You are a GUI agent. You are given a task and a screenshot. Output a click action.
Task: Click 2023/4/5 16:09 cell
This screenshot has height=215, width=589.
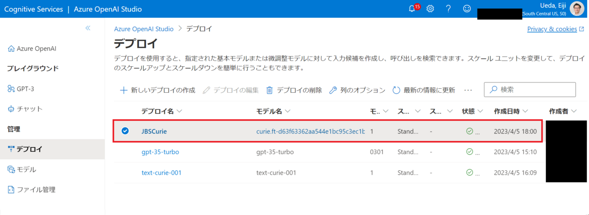tap(515, 173)
